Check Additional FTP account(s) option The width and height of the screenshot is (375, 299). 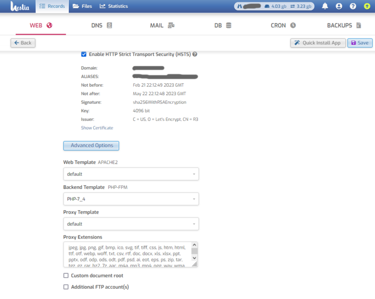coord(66,287)
